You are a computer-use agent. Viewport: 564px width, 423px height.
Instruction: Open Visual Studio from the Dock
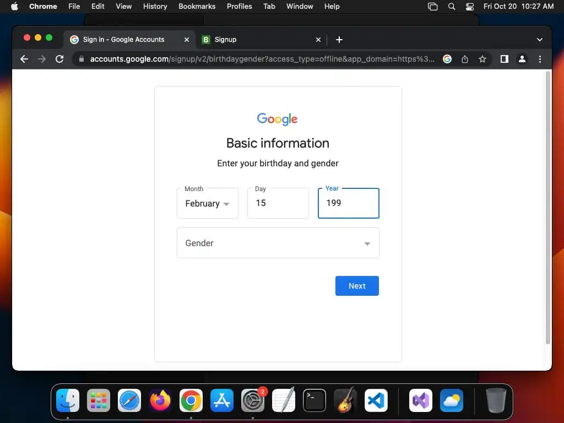421,400
